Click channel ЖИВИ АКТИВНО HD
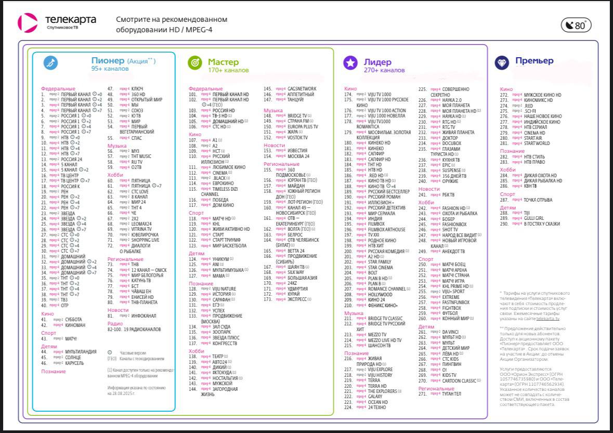This screenshot has height=433, width=613. coord(231,229)
